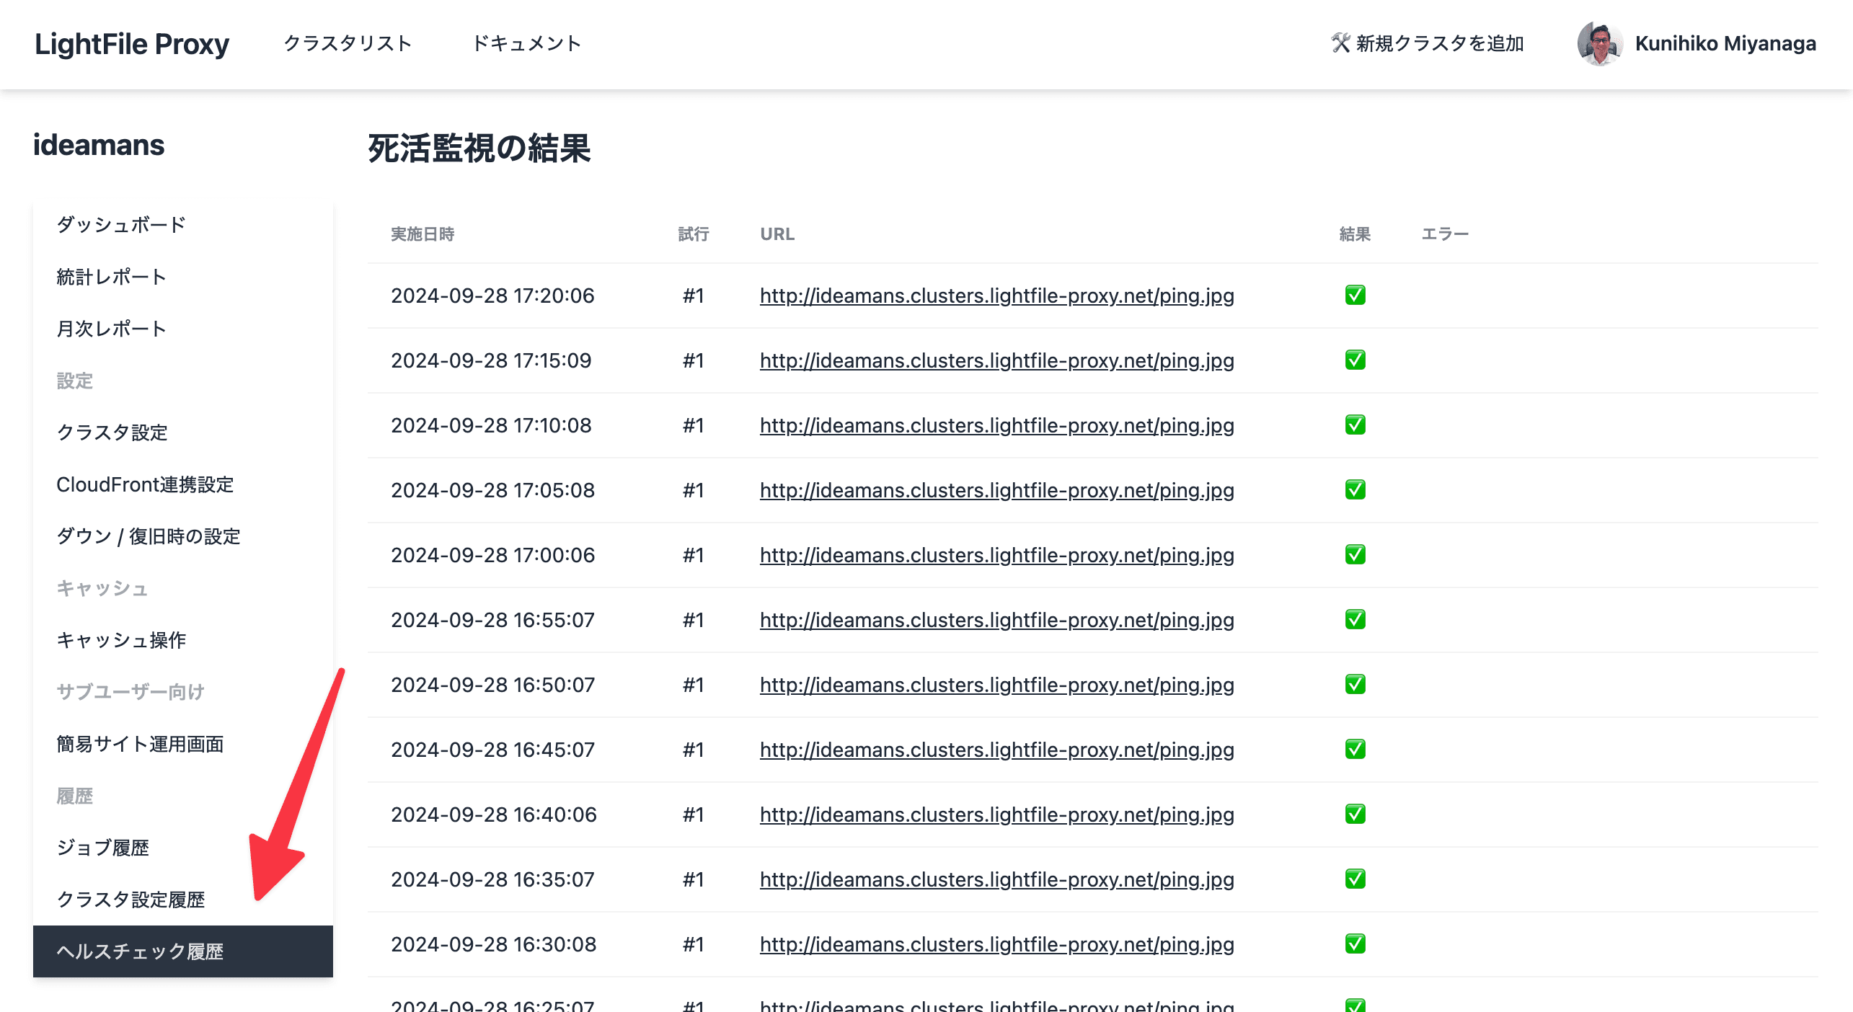Open CloudFront連携設定 page
The image size is (1853, 1012).
click(145, 484)
